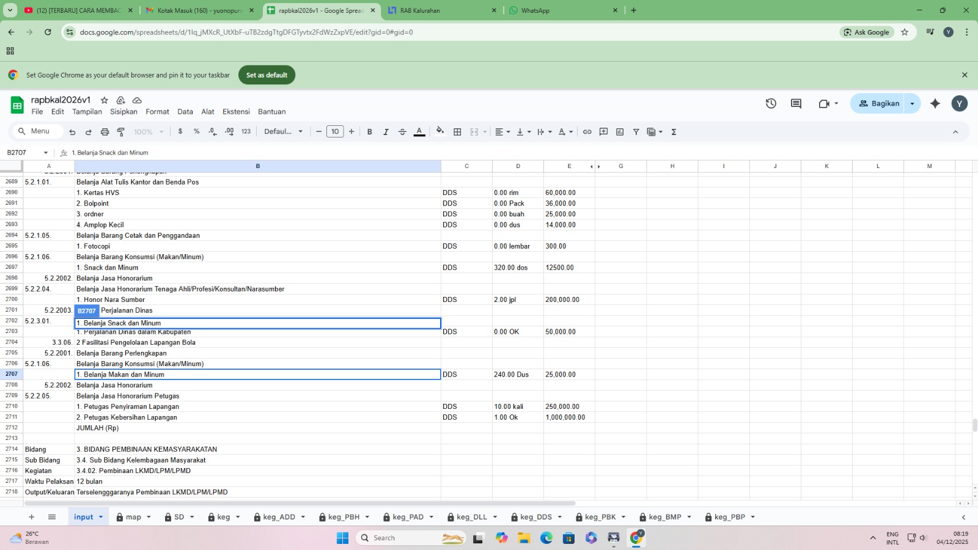This screenshot has width=978, height=550.
Task: Open the Borders tool
Action: pyautogui.click(x=457, y=132)
